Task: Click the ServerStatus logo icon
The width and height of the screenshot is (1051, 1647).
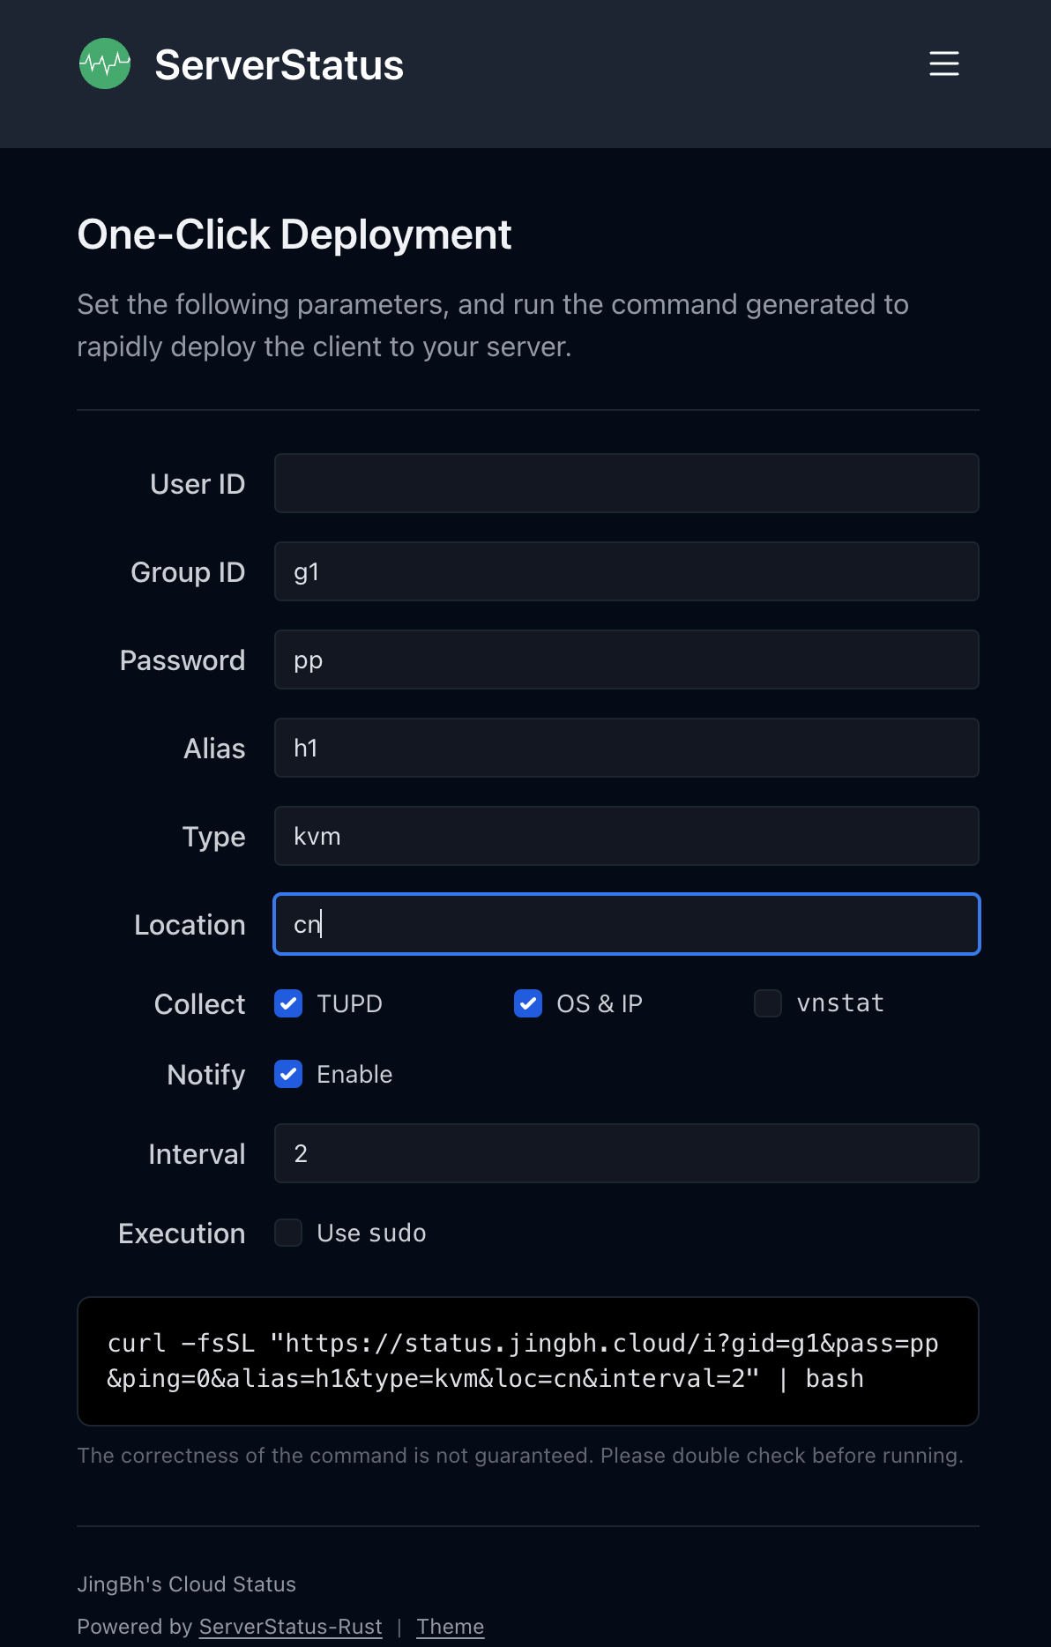Action: [105, 63]
